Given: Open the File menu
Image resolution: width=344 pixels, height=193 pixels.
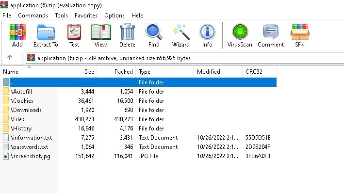Looking at the screenshot, I should point(7,16).
